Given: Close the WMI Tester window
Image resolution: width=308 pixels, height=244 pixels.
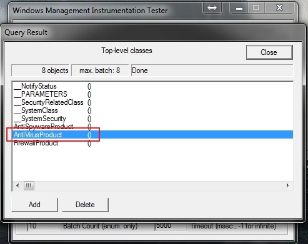Looking at the screenshot, I should (x=279, y=8).
